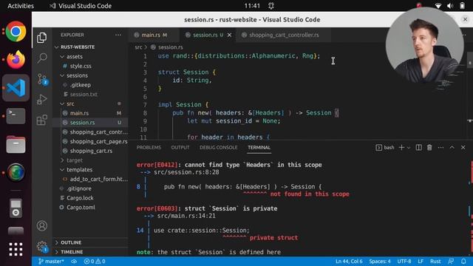Select the TERMINAL panel tab
This screenshot has width=473, height=266.
259,148
